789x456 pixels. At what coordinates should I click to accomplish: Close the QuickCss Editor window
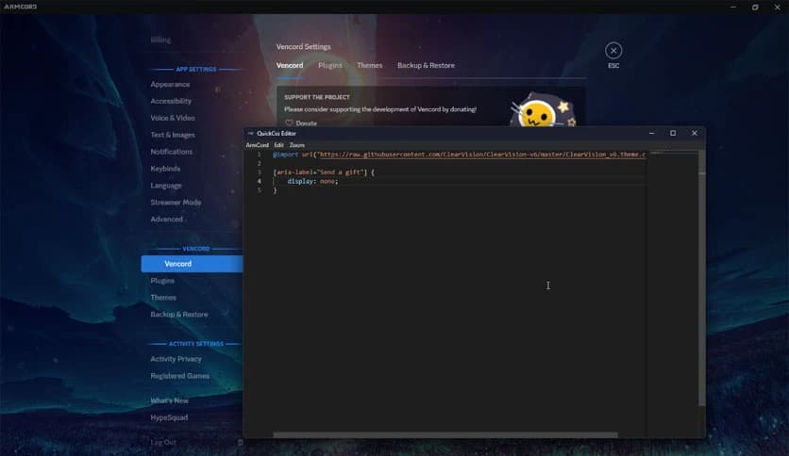[695, 133]
